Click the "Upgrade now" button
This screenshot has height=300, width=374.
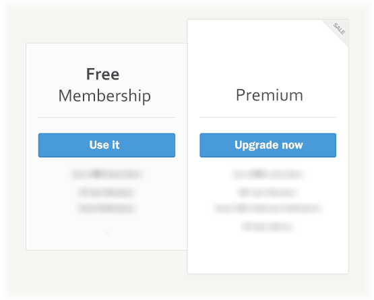click(268, 145)
